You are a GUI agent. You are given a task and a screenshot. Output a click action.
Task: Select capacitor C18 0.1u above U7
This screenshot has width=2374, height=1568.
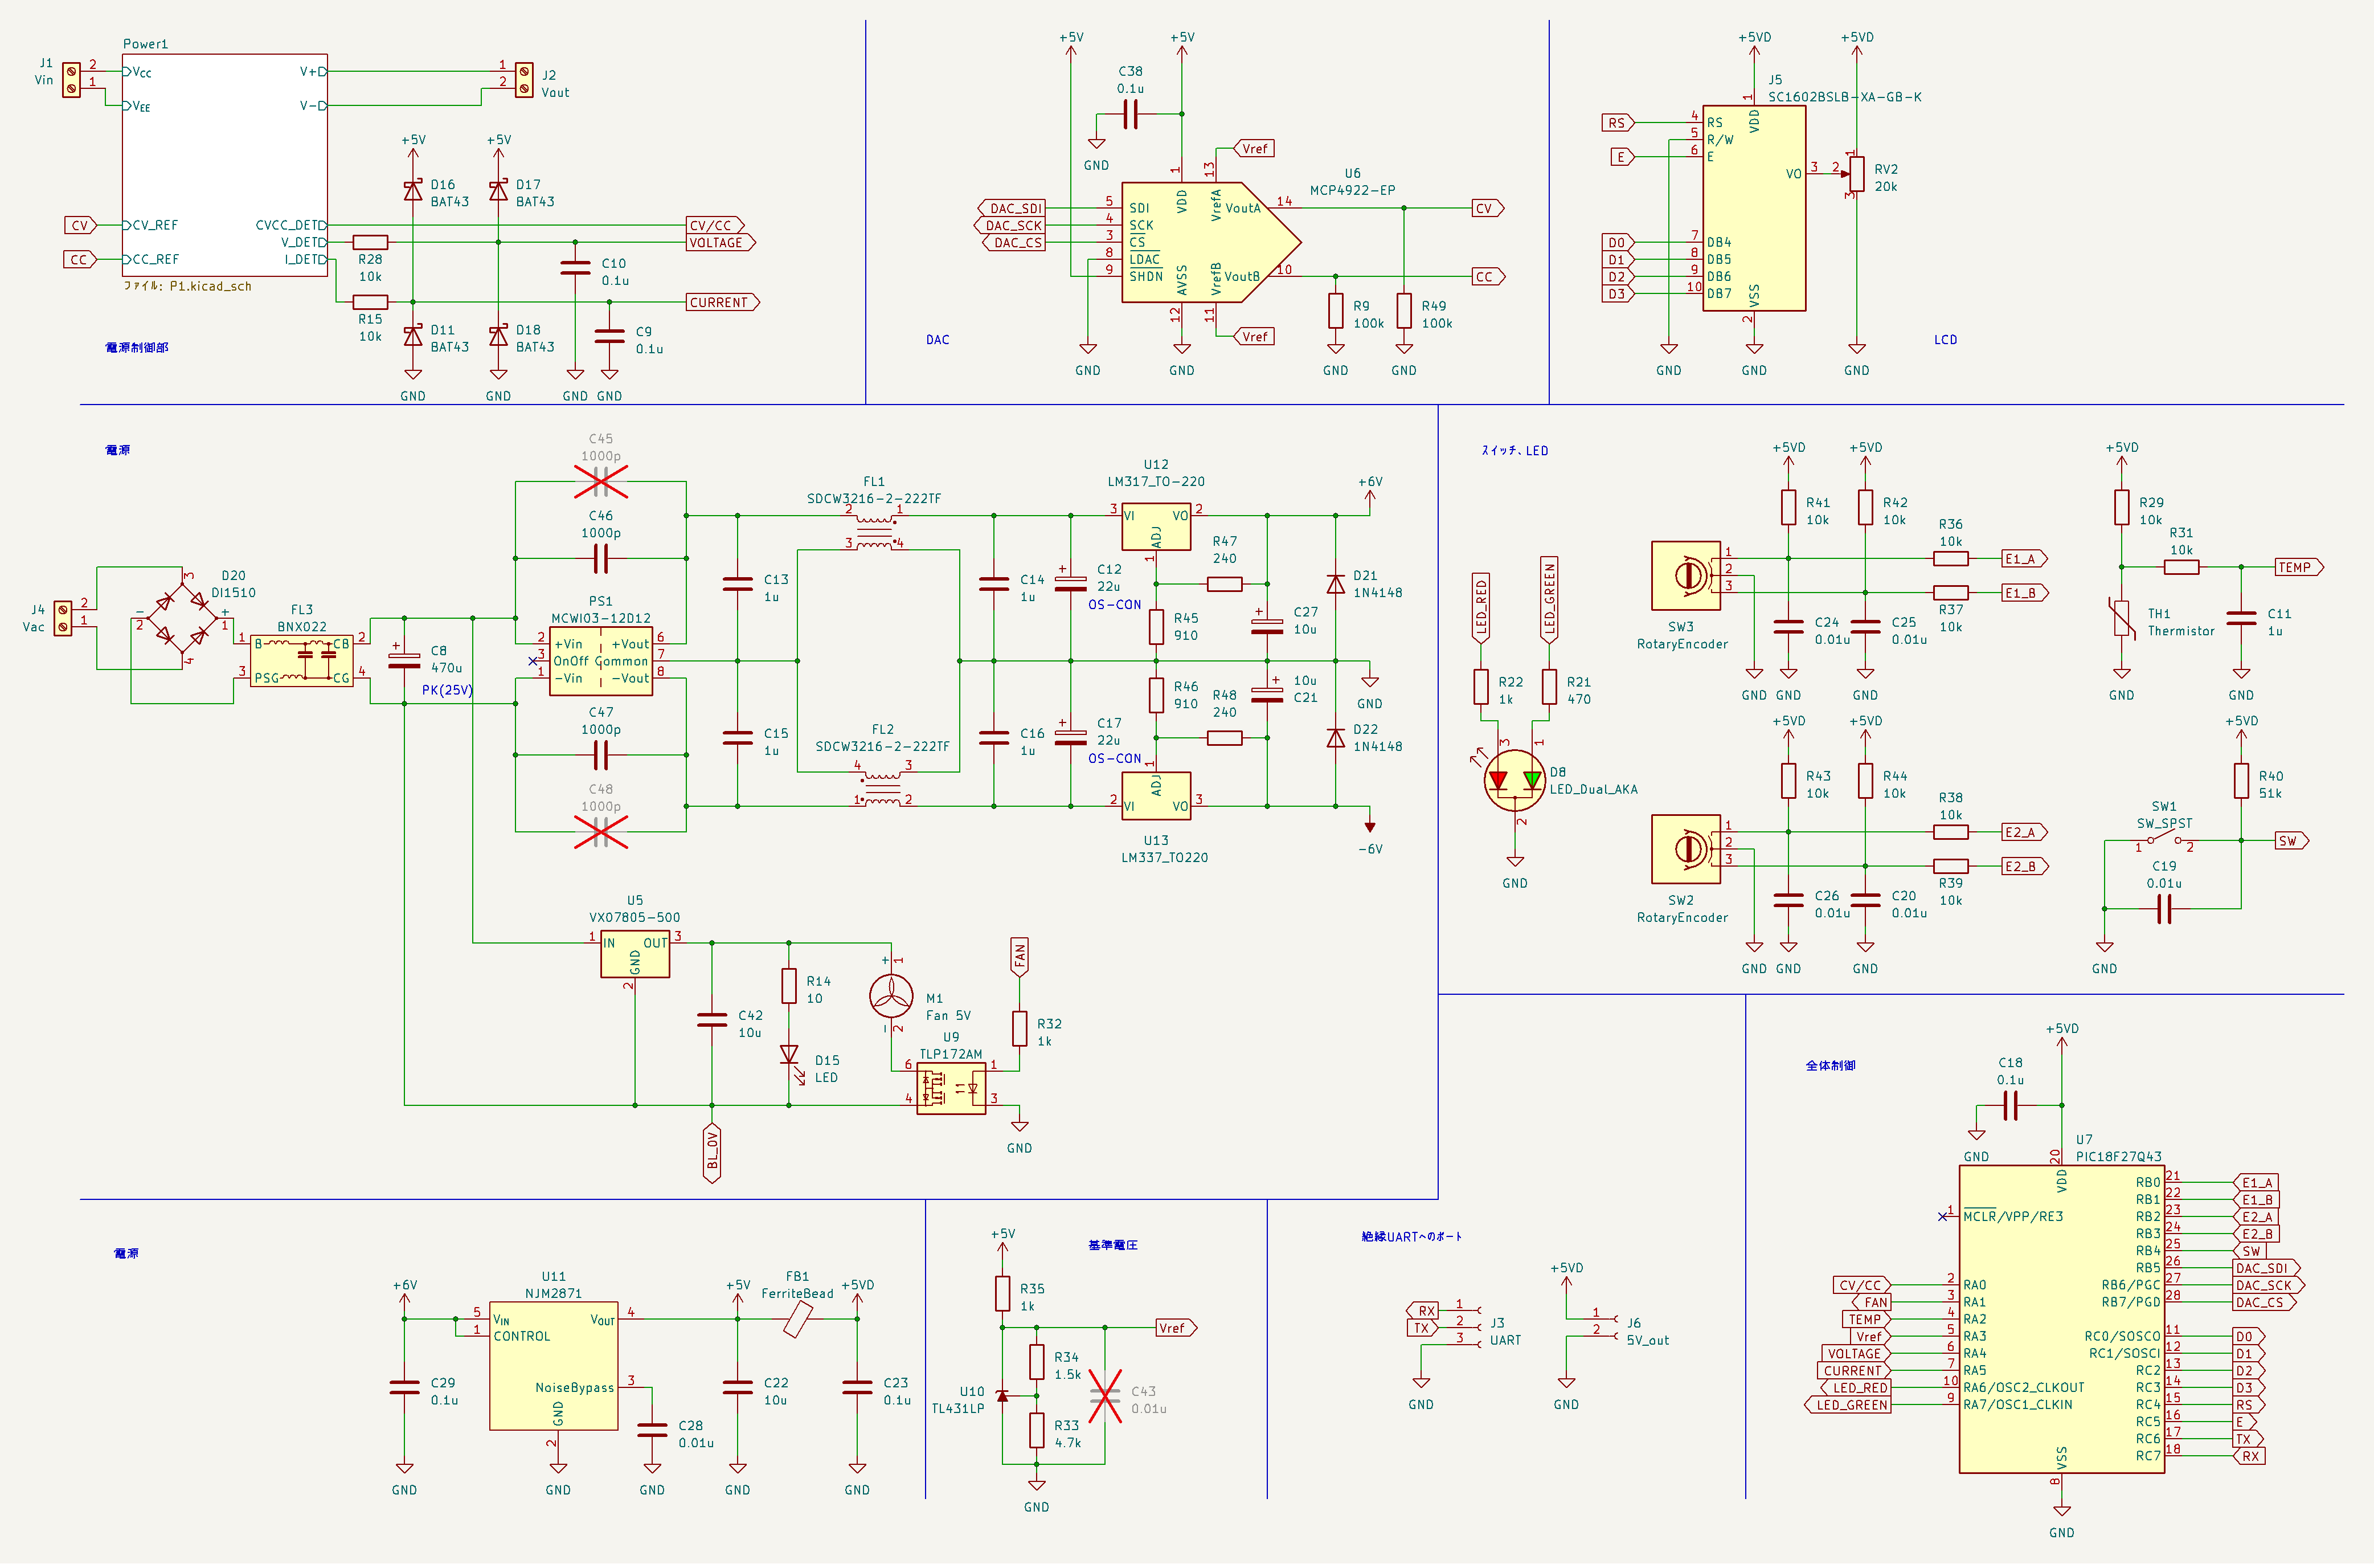[x=2011, y=1105]
